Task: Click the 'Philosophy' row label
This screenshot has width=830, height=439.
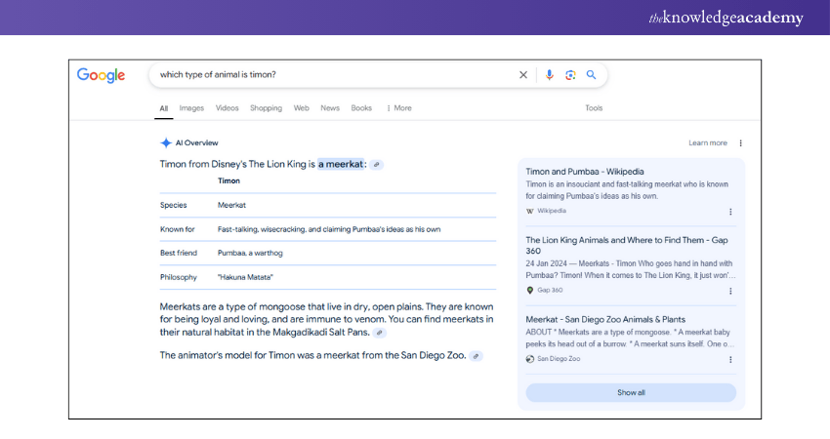Action: (179, 277)
